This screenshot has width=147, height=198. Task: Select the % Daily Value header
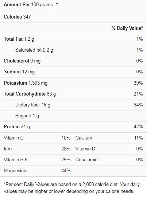[x=127, y=28]
